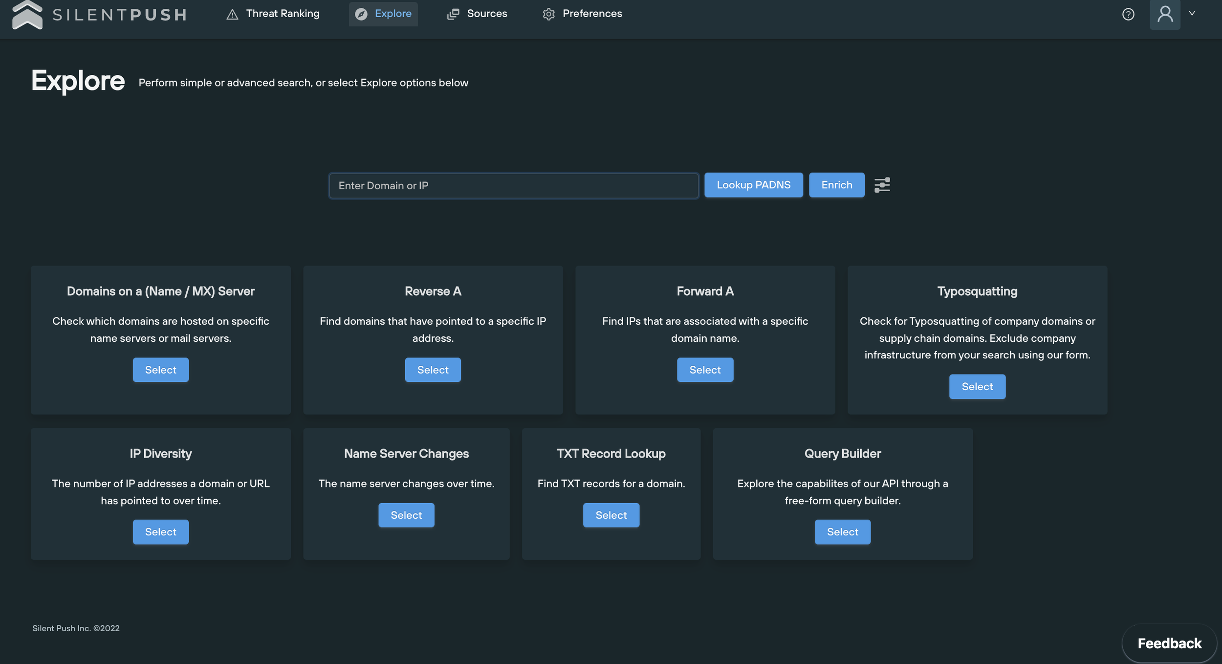Go to the Explore menu item

[x=383, y=14]
